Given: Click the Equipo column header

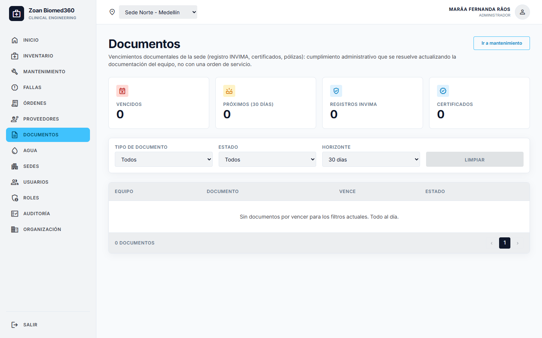Looking at the screenshot, I should pos(124,192).
